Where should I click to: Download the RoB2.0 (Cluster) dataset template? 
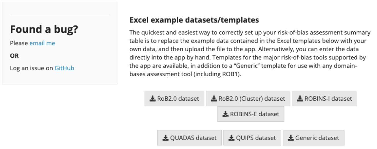click(x=248, y=99)
